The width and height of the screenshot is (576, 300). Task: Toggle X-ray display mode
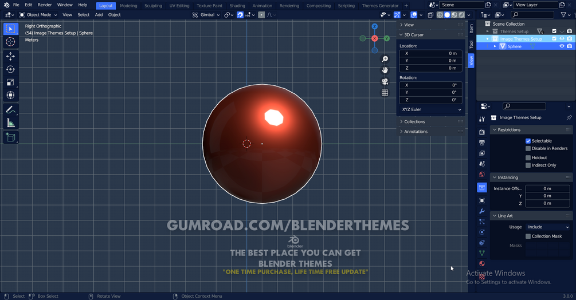click(x=430, y=15)
